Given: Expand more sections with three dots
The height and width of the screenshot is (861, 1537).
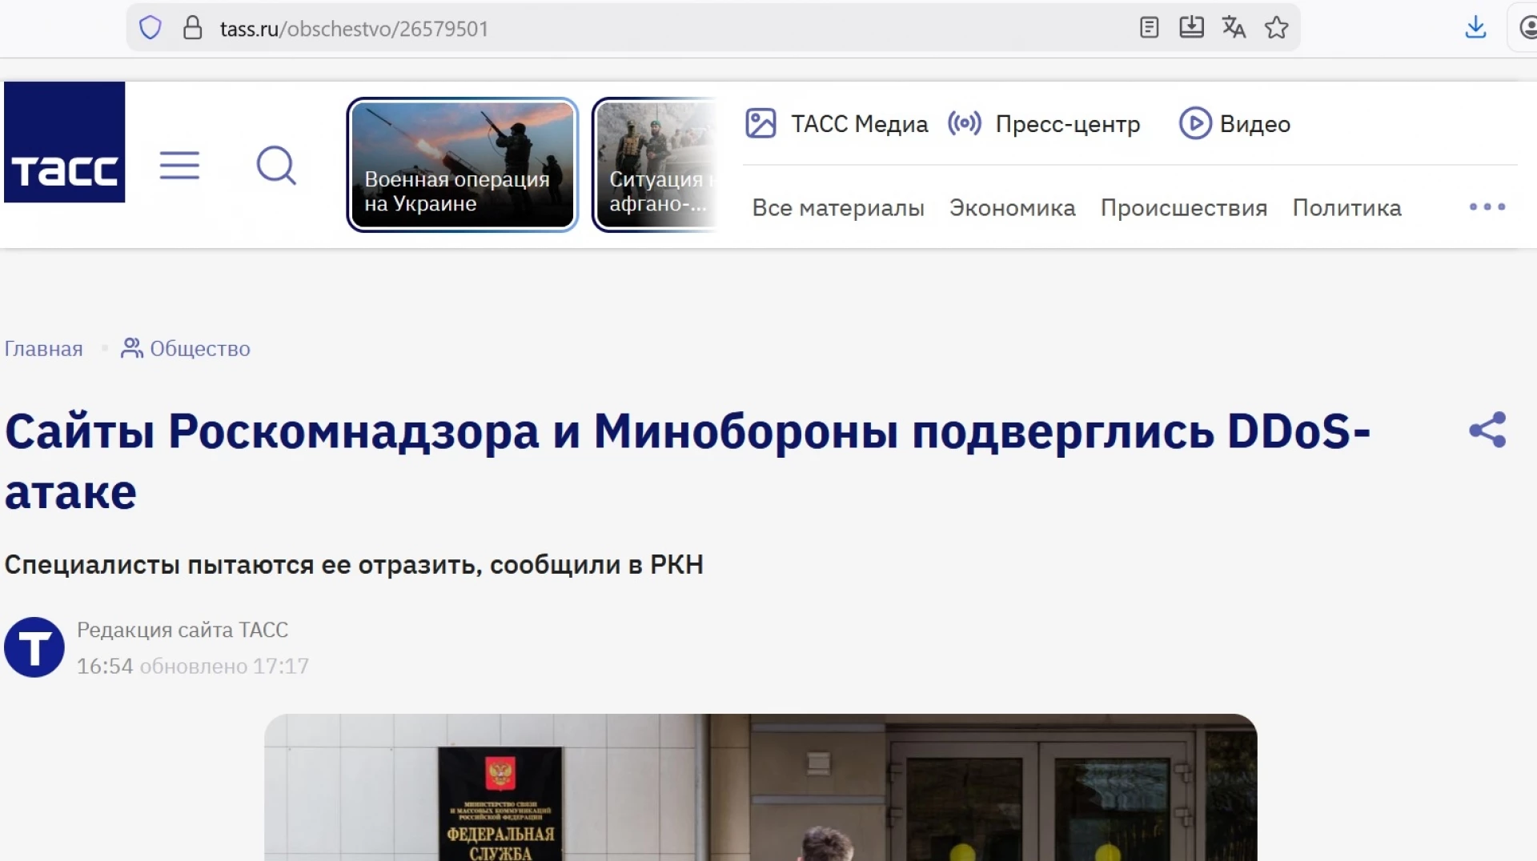Looking at the screenshot, I should pyautogui.click(x=1487, y=207).
